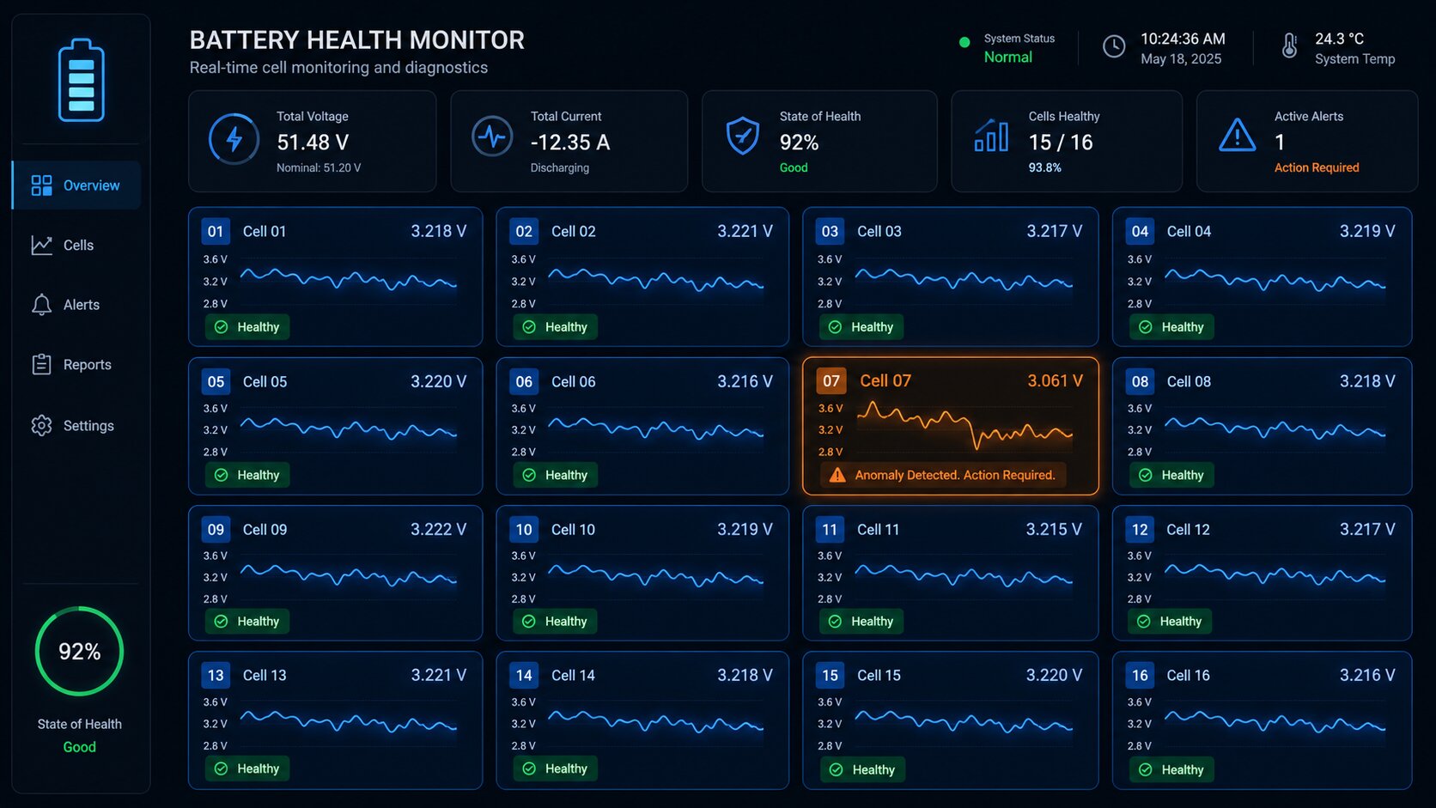The height and width of the screenshot is (808, 1436).
Task: Click the 93.8% text under Cells Healthy
Action: coord(1045,167)
